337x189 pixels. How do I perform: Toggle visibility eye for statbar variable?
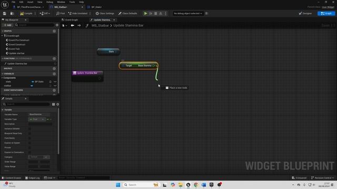(x=55, y=86)
